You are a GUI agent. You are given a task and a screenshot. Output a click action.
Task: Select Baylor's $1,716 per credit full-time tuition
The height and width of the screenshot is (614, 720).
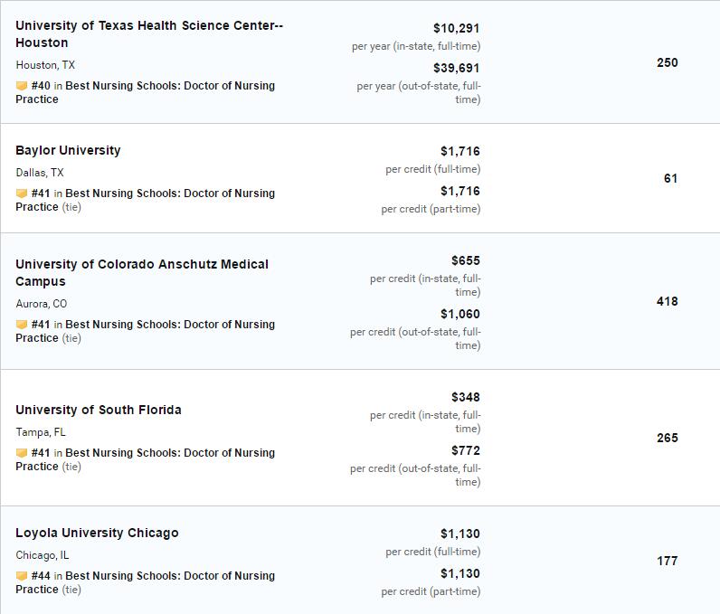coord(460,151)
